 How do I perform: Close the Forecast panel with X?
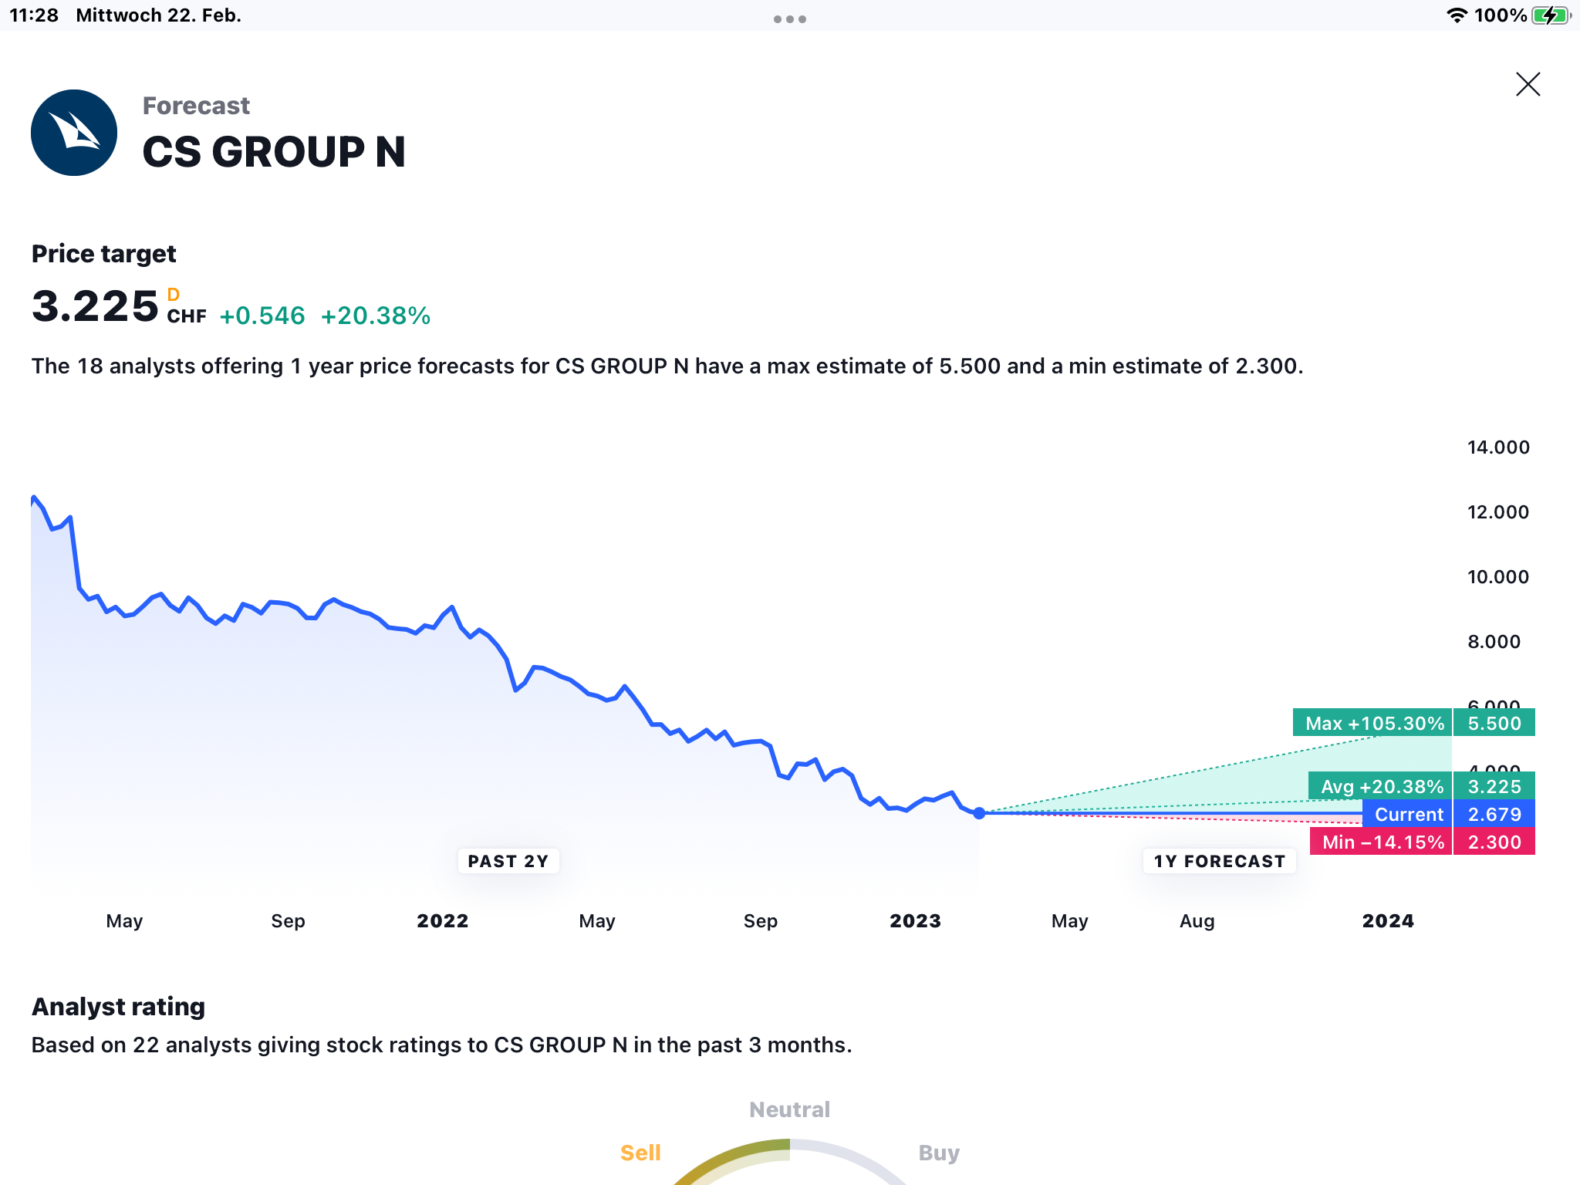coord(1528,84)
